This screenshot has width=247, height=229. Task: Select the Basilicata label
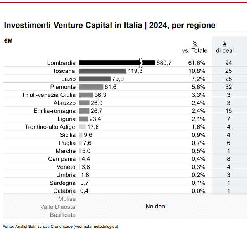63,215
